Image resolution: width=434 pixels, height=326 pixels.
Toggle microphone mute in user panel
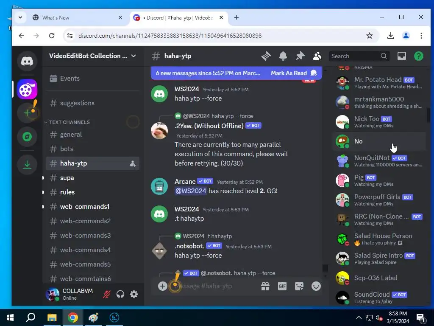pyautogui.click(x=106, y=294)
